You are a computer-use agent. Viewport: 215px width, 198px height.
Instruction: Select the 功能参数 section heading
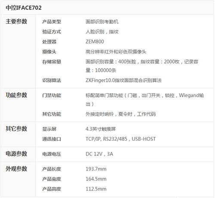tap(16, 95)
